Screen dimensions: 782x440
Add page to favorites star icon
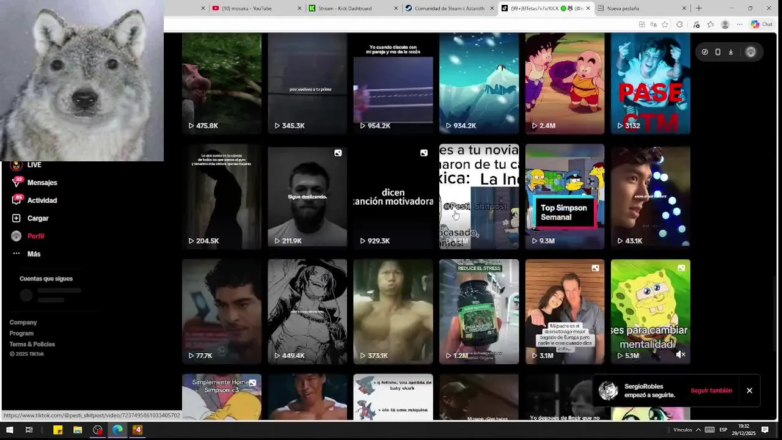tap(665, 24)
